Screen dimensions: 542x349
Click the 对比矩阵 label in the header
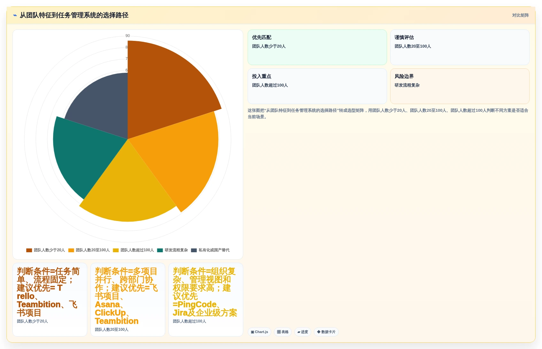pyautogui.click(x=520, y=15)
